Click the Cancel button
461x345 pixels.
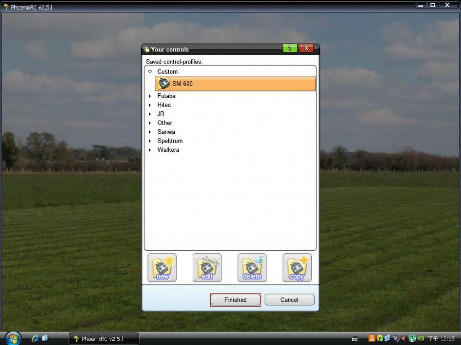(290, 300)
